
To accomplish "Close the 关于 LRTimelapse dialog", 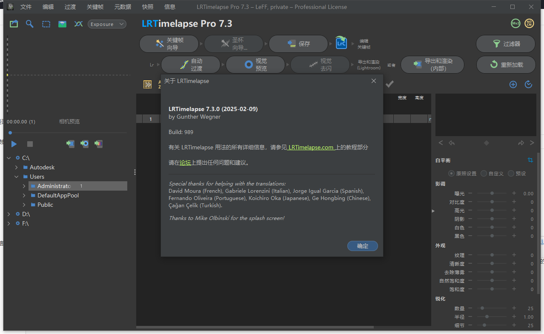I will pos(374,81).
